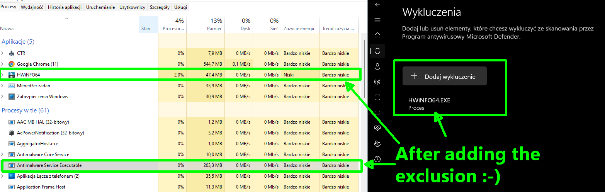Click the Wykluczenia page heading
This screenshot has height=192, width=605.
click(432, 12)
